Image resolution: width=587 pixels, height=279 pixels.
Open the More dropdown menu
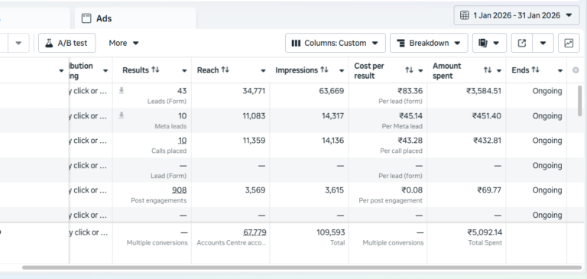(124, 43)
